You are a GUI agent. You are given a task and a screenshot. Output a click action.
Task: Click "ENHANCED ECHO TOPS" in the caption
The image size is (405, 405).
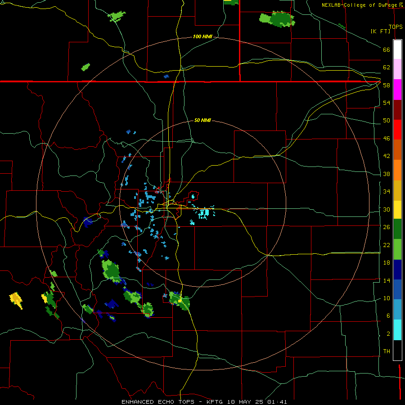point(158,402)
